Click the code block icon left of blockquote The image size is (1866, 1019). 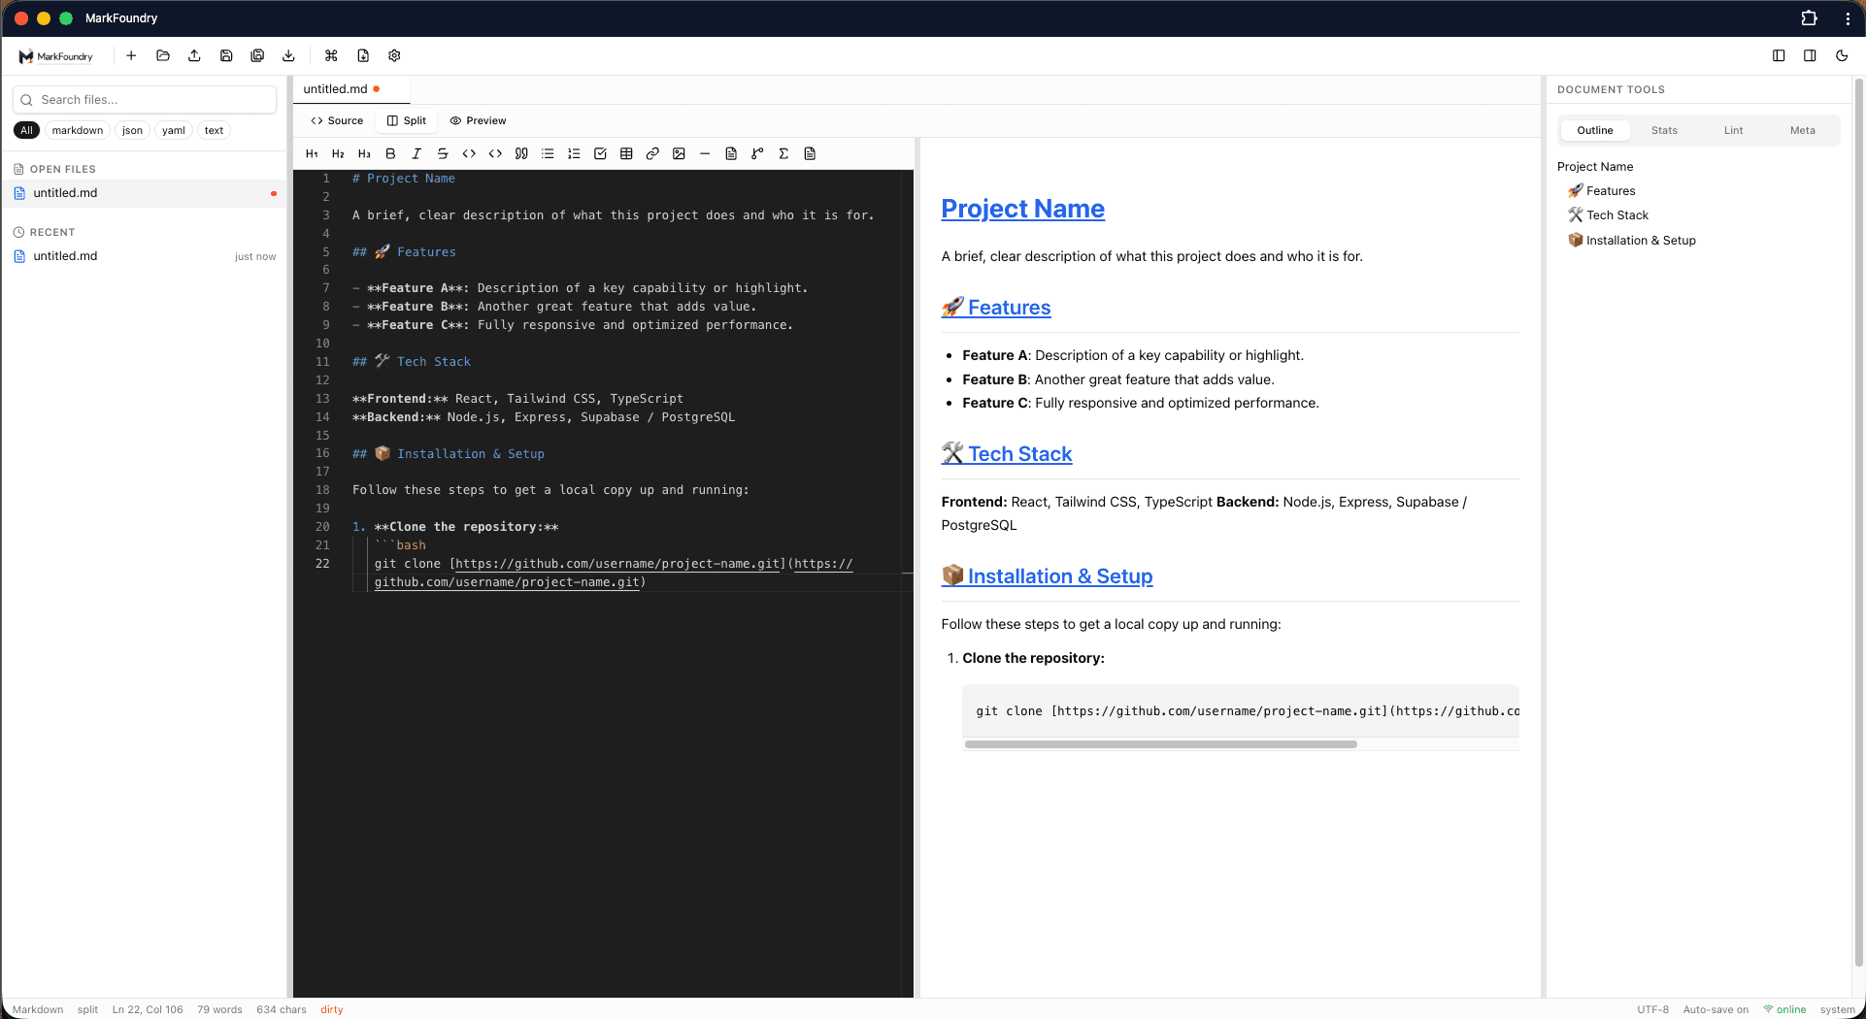pos(495,153)
